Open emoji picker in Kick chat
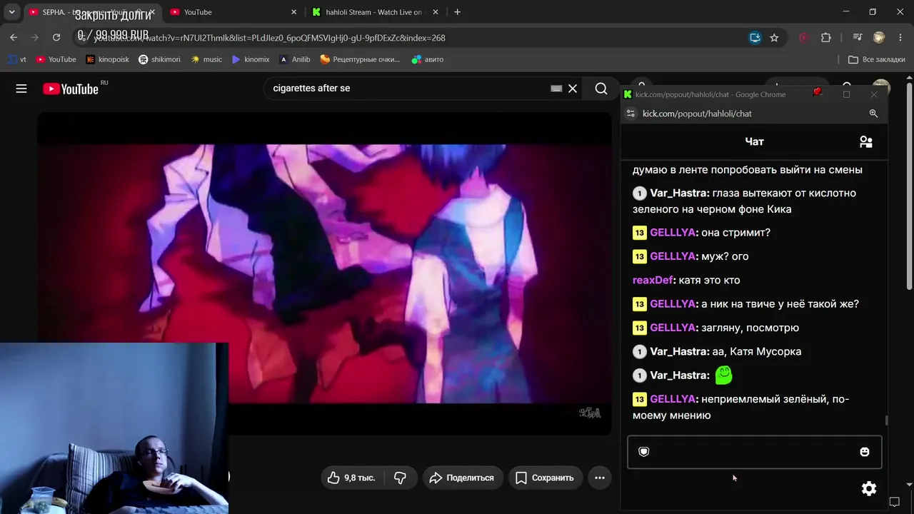914x514 pixels. pyautogui.click(x=865, y=452)
